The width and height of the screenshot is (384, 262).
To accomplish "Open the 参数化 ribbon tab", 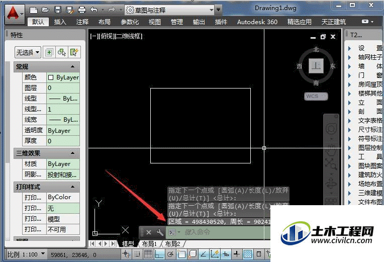I will click(x=130, y=22).
